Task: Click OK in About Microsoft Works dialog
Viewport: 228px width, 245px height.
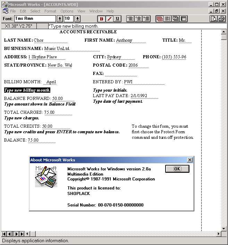Action: pos(177,169)
